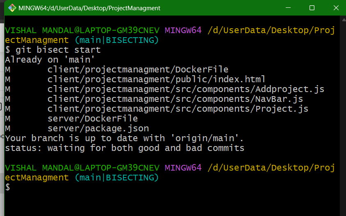Click the 'git bisect start' command text
This screenshot has width=346, height=216.
coord(58,50)
